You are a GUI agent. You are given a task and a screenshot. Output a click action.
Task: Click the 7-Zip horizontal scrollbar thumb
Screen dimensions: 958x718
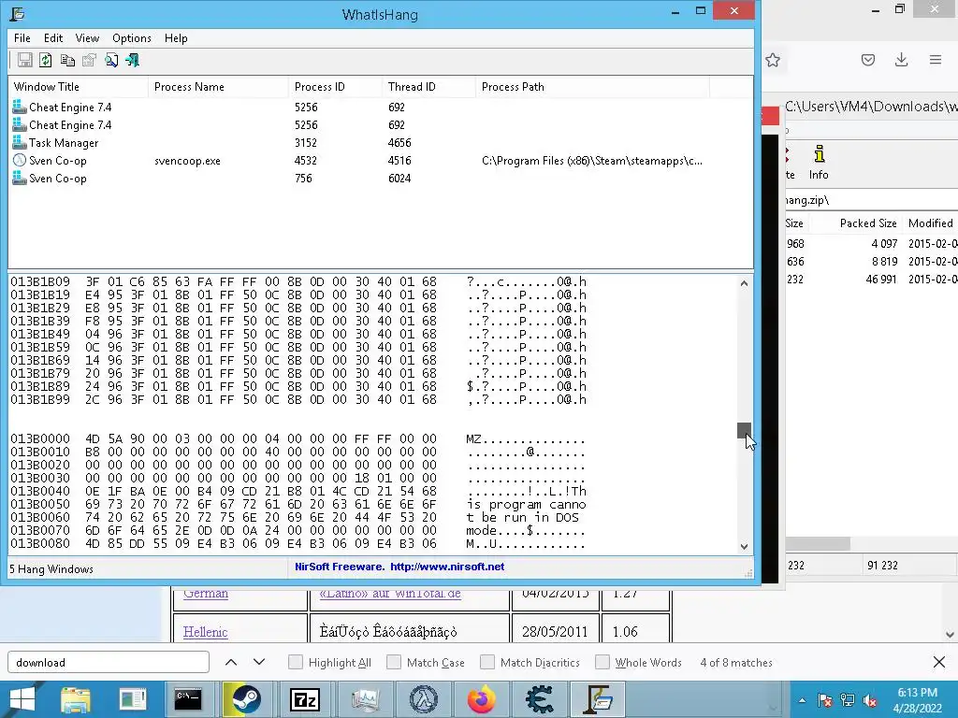coord(818,543)
